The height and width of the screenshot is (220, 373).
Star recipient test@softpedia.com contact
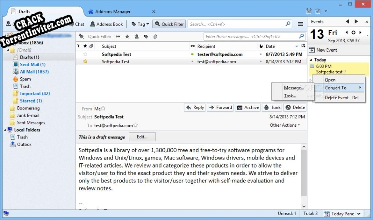pos(135,125)
